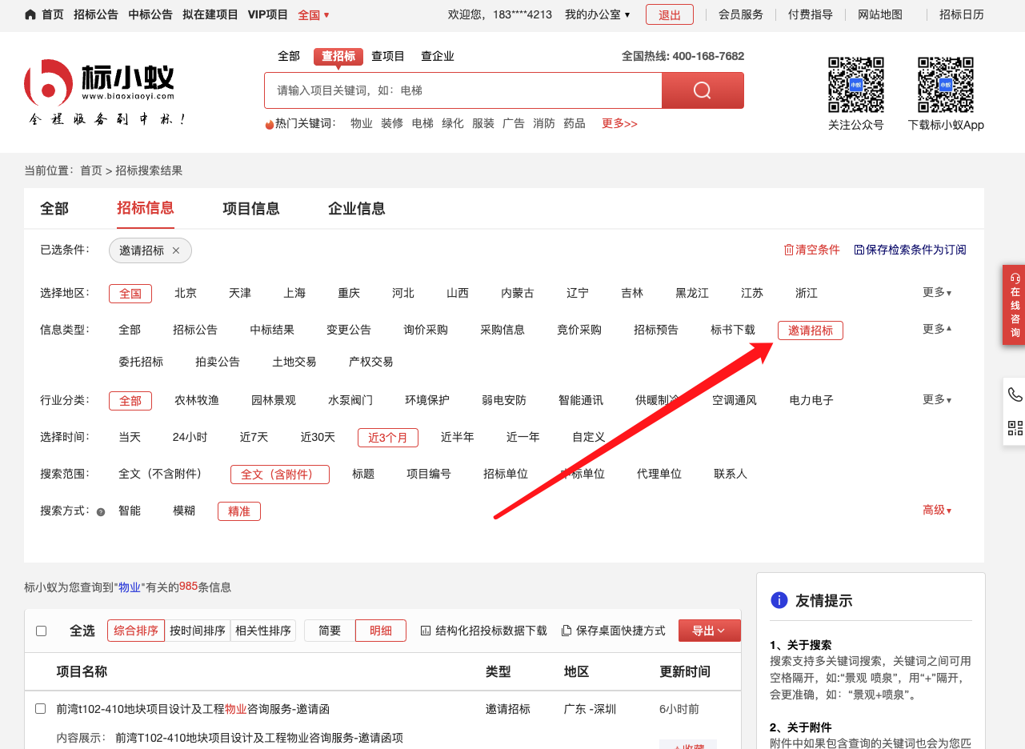Image resolution: width=1025 pixels, height=749 pixels.
Task: Expand 更多 regions in 选择地区 row
Action: coord(936,293)
